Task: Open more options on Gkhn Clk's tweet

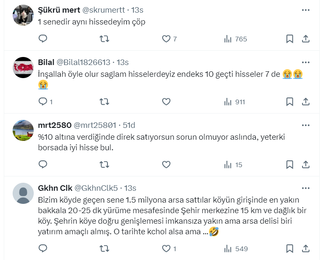Action: (x=306, y=188)
